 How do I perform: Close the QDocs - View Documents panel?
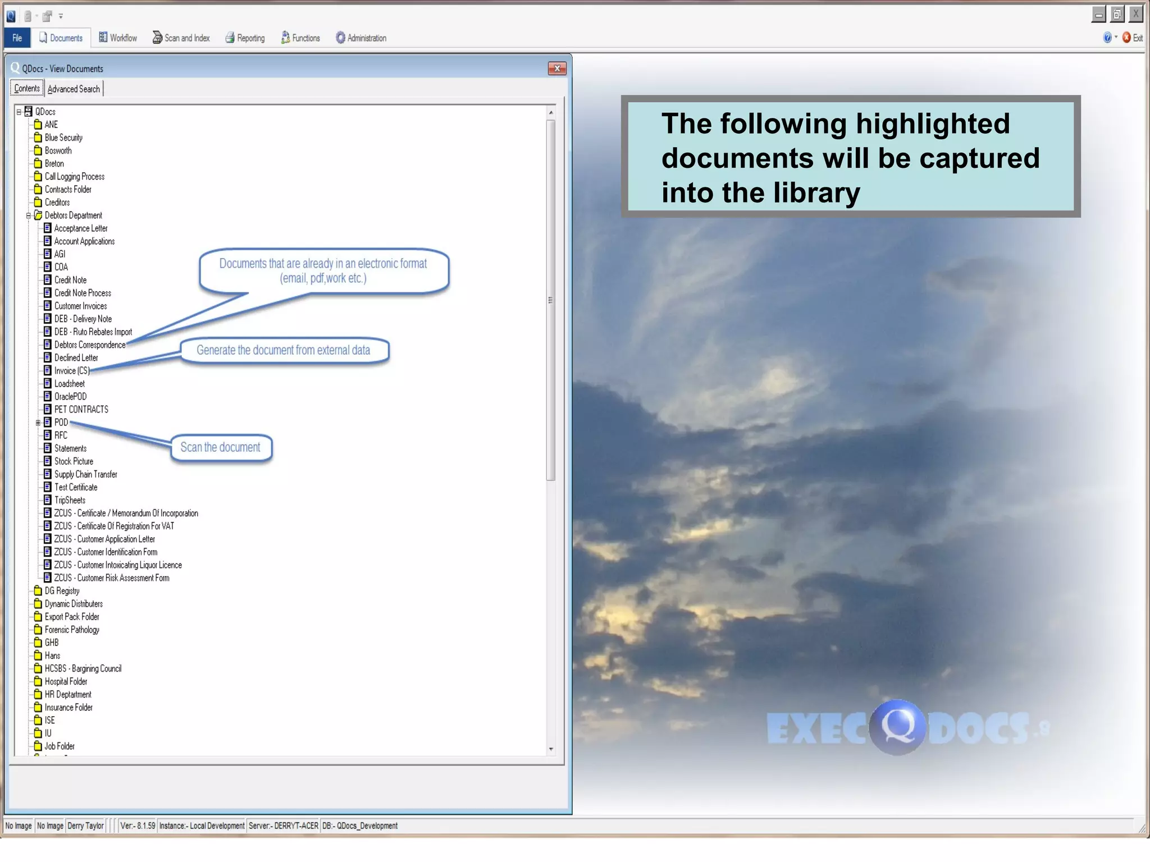[557, 68]
